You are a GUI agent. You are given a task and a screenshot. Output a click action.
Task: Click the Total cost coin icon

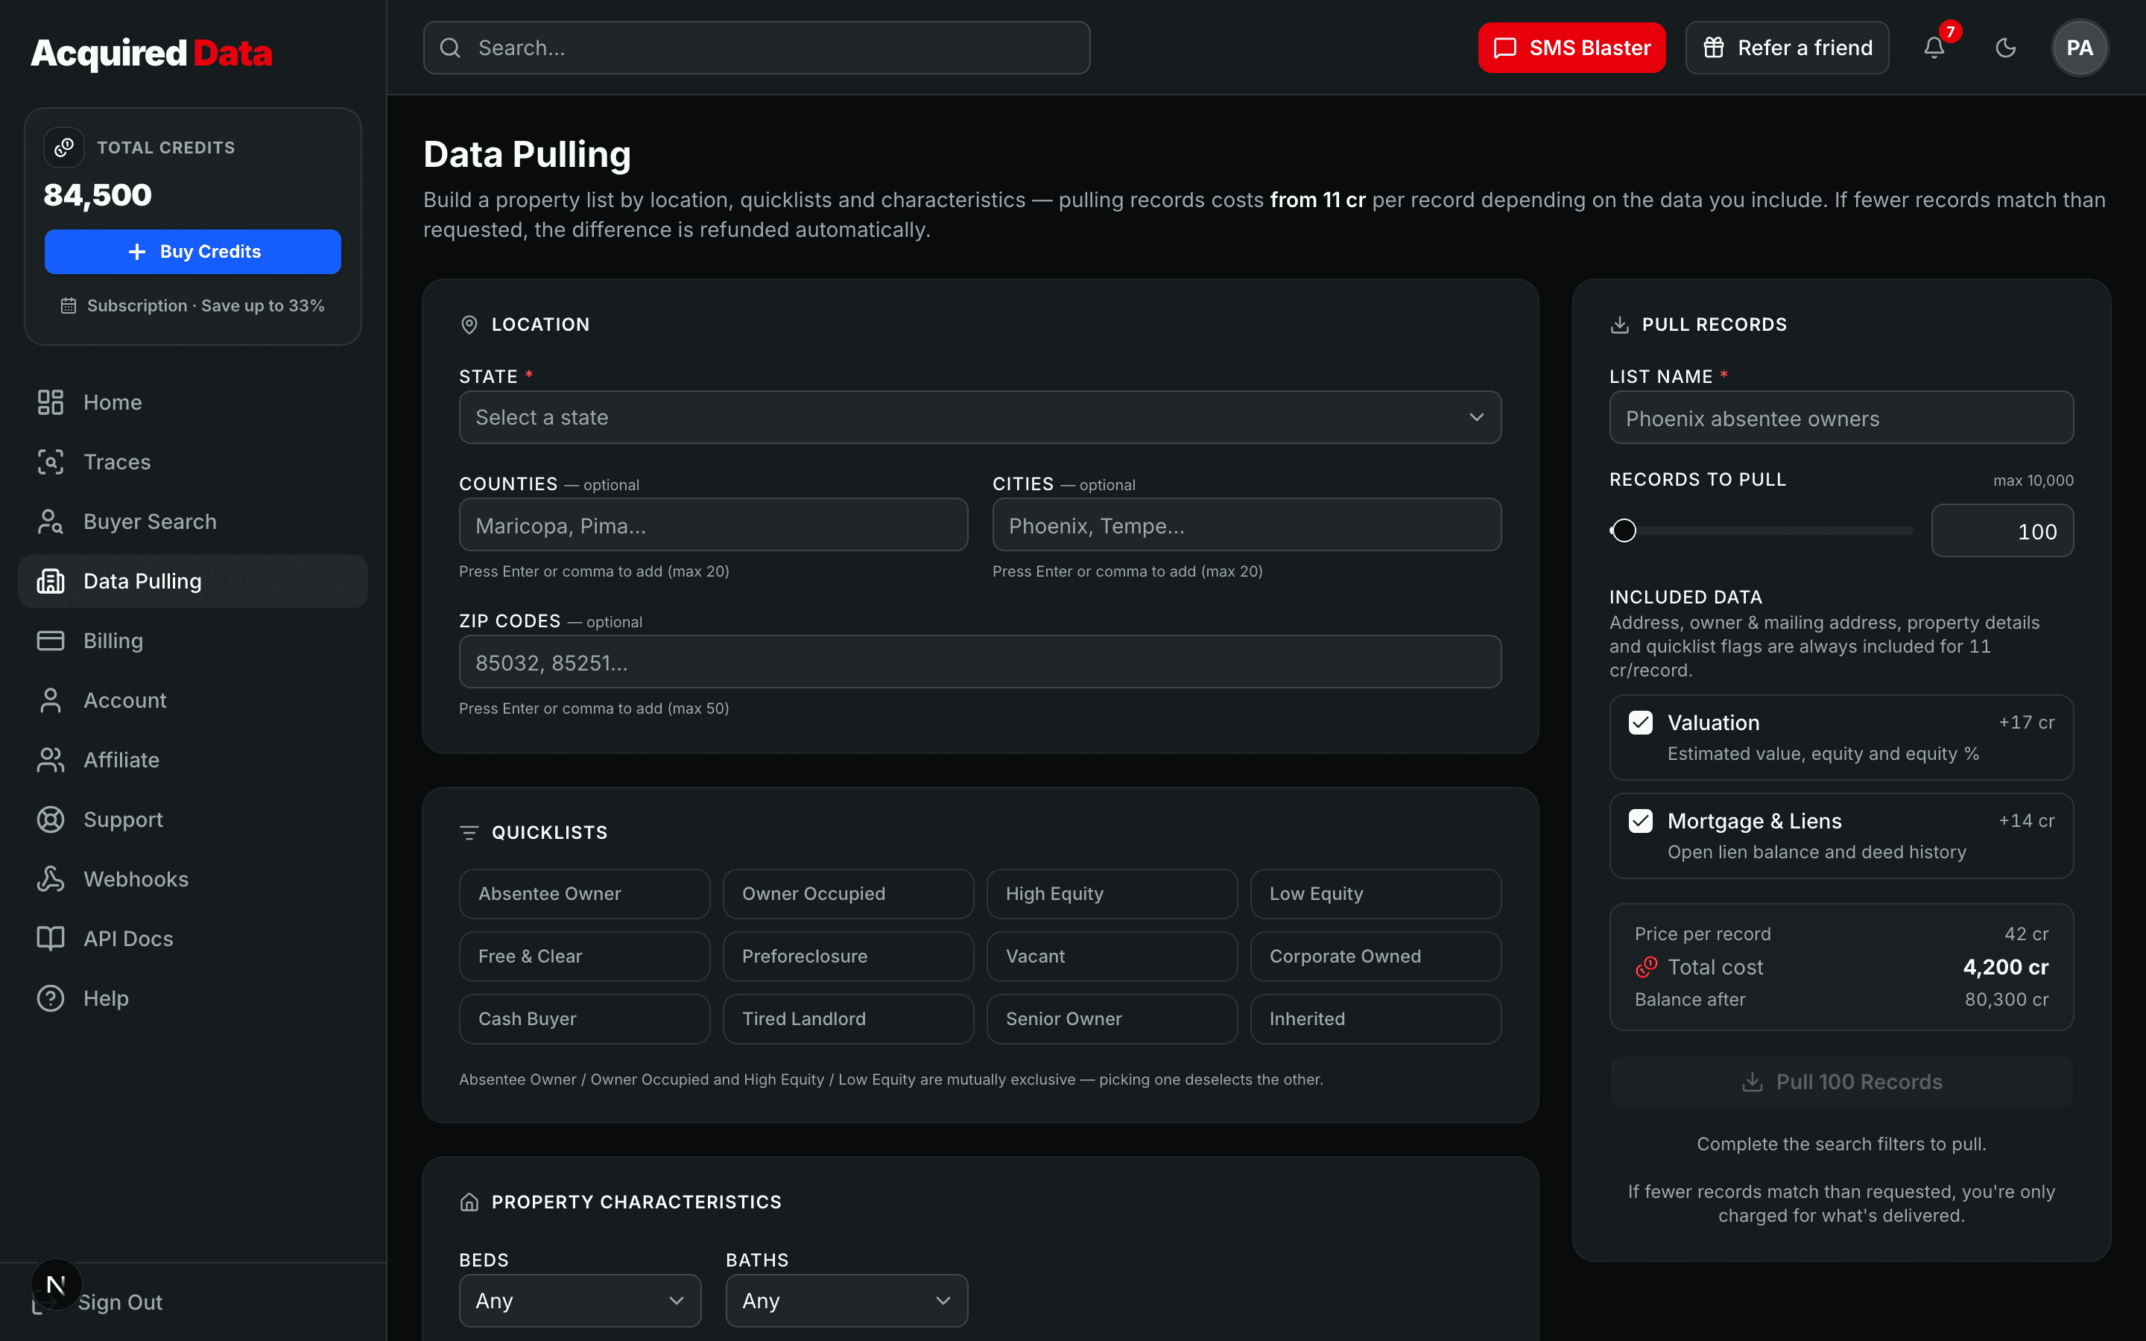pyautogui.click(x=1646, y=967)
